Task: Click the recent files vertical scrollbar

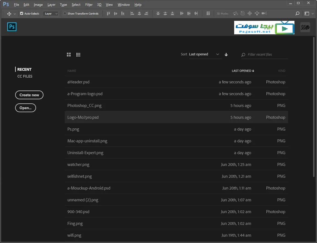Action: coord(314,107)
